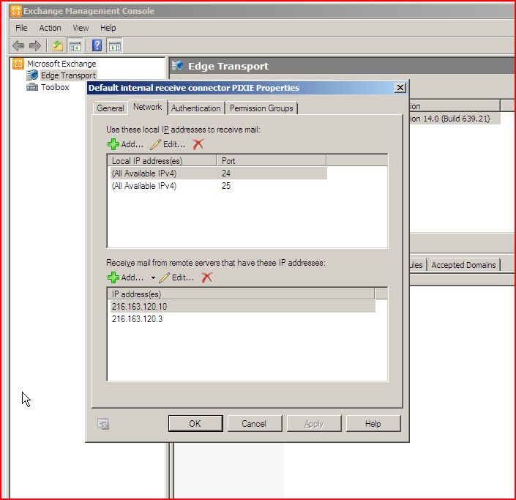Screen dimensions: 516x500
Task: Switch to the Authentication tab
Action: pos(195,108)
